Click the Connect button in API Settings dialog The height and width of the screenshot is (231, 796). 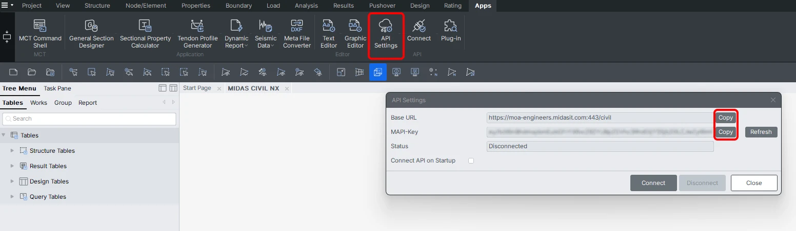653,183
